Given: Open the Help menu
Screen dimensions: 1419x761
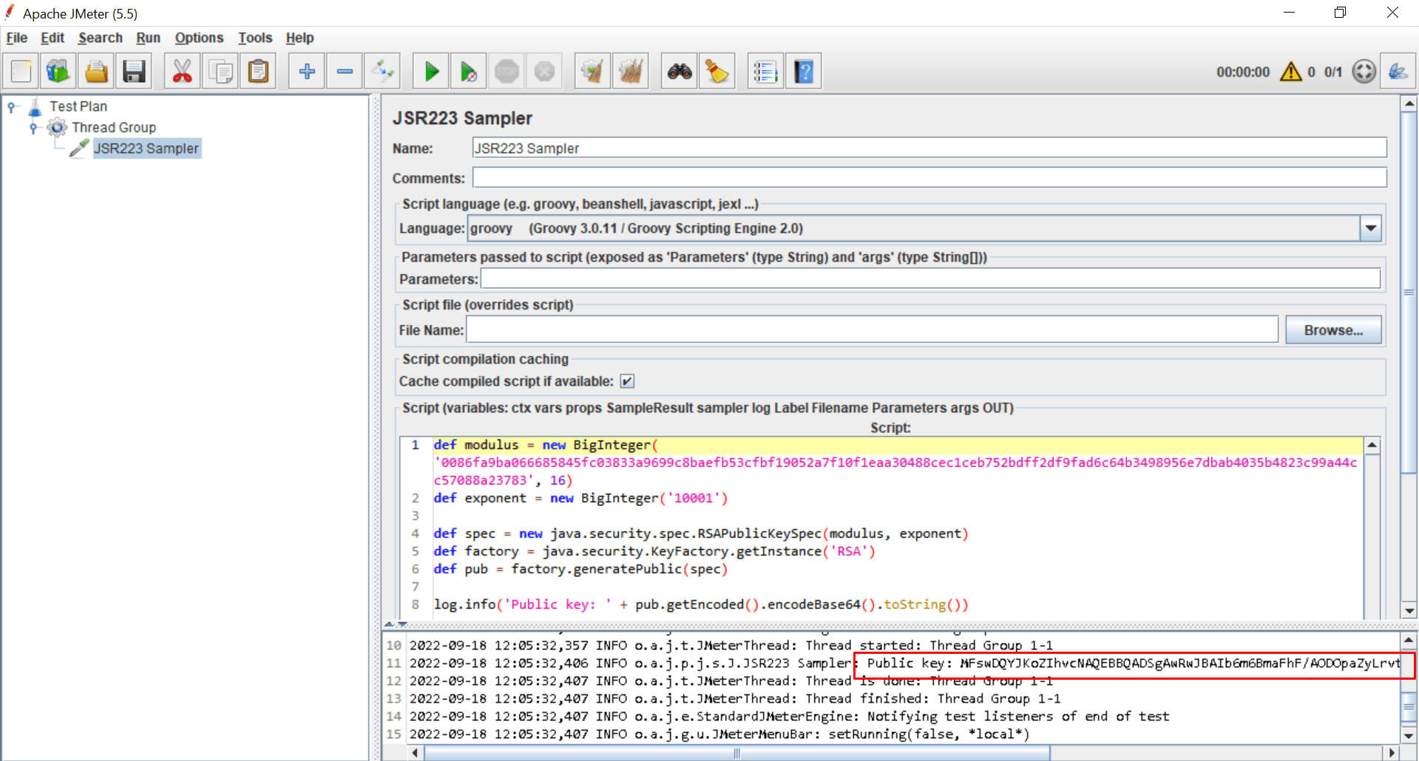Looking at the screenshot, I should pyautogui.click(x=300, y=38).
